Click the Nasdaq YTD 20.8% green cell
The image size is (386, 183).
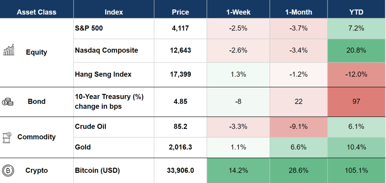[x=356, y=50]
